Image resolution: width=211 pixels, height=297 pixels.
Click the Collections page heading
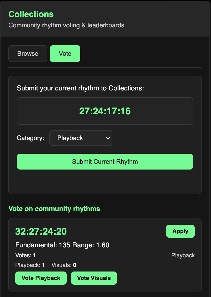[x=31, y=14]
